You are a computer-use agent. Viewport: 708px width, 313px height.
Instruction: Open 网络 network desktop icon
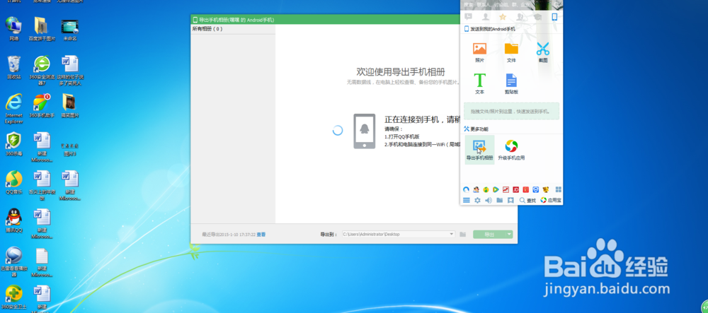pyautogui.click(x=14, y=29)
